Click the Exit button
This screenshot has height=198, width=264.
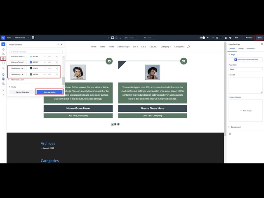click(x=236, y=38)
